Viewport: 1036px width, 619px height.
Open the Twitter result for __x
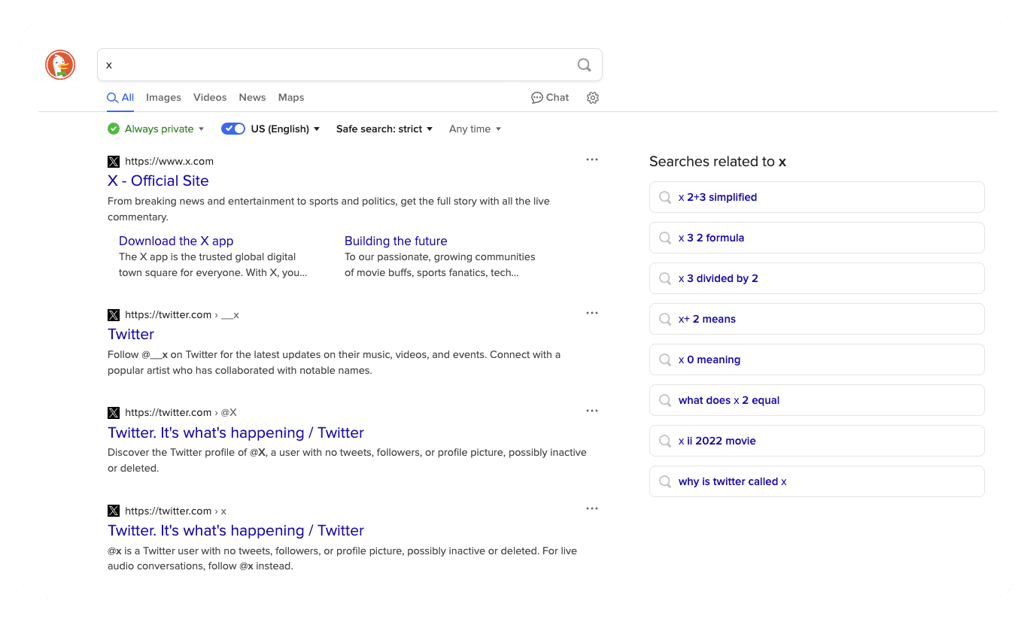[131, 334]
